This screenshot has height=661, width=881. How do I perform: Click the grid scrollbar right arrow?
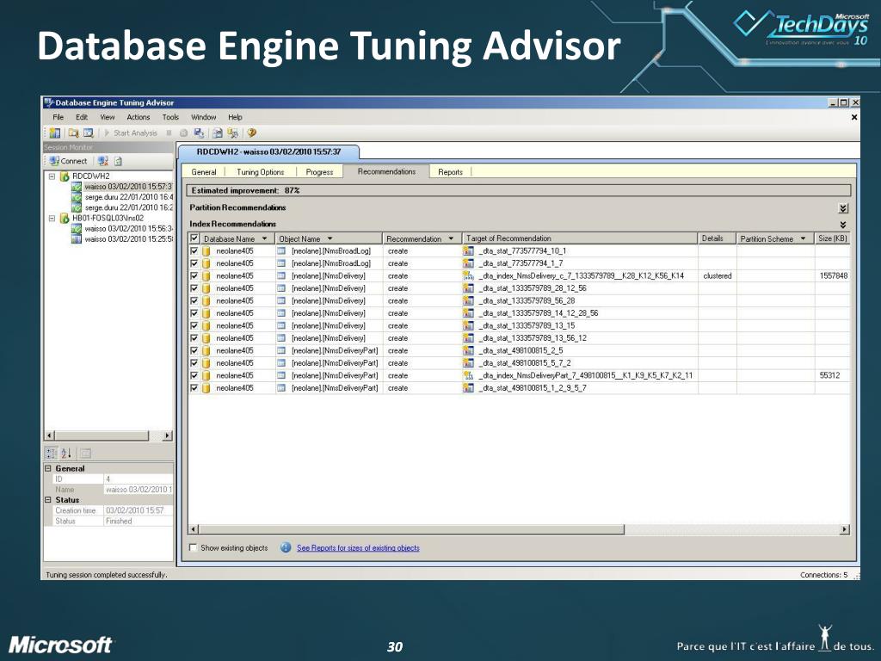coord(844,529)
